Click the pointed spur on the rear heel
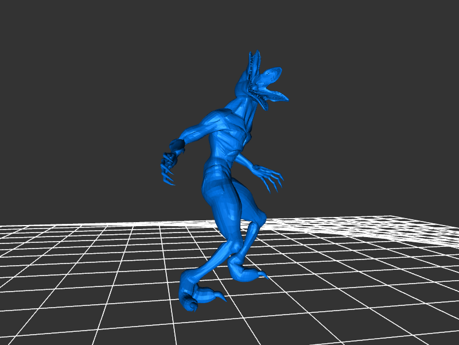 click(x=263, y=276)
